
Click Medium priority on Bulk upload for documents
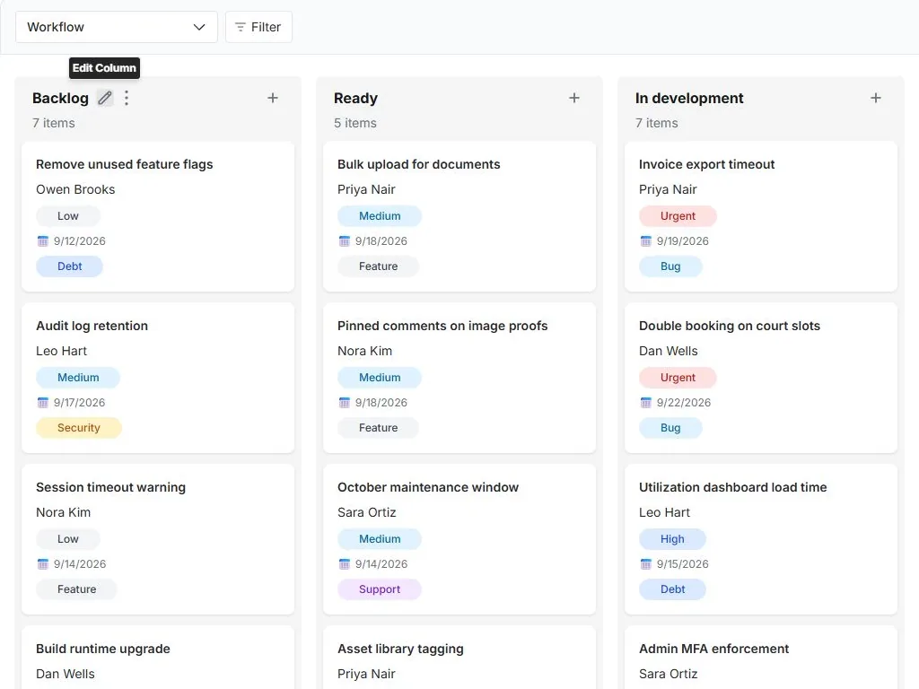pyautogui.click(x=380, y=215)
